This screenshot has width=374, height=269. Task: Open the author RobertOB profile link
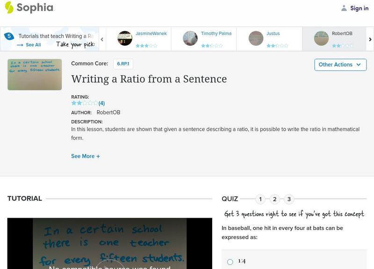click(108, 113)
